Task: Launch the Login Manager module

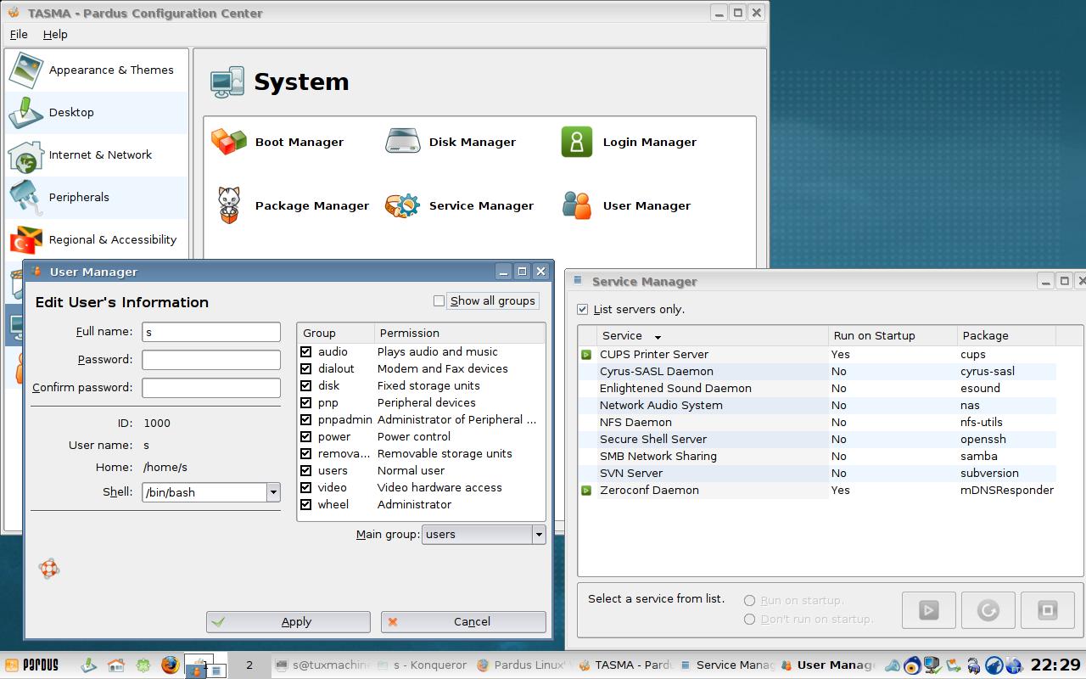Action: coord(629,142)
